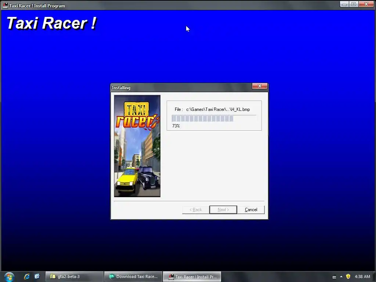Launch Internet Explorer from quick launch
Screen dimensions: 376x282
click(26, 276)
